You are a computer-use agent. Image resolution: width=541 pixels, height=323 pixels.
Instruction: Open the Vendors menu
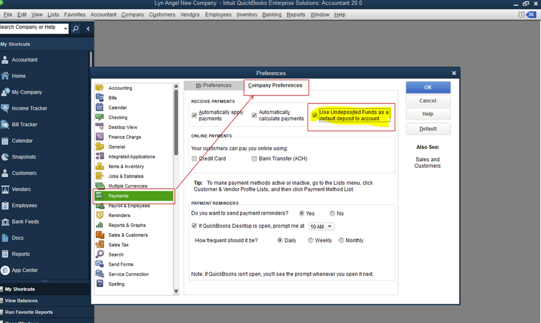pyautogui.click(x=190, y=15)
